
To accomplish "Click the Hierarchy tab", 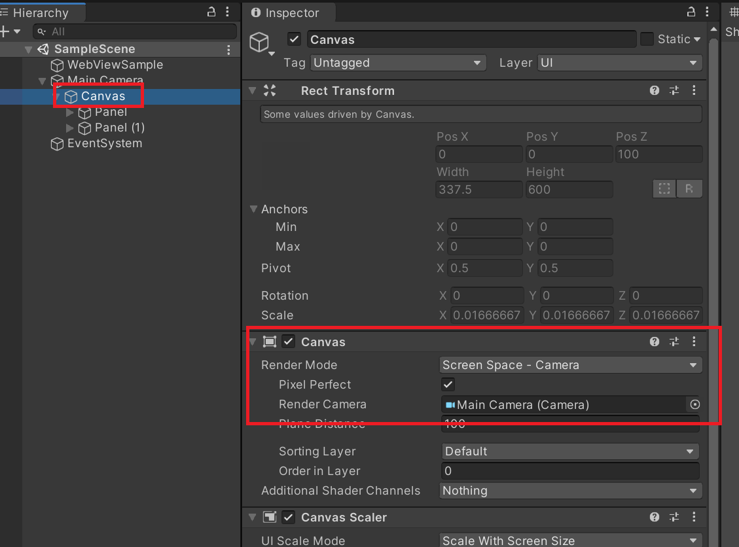I will click(39, 12).
